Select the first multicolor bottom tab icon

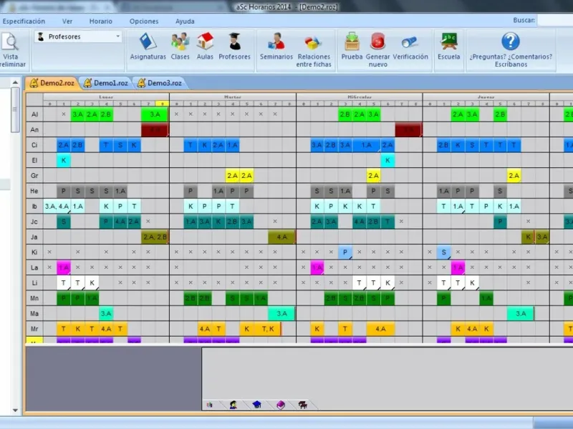[x=210, y=405]
